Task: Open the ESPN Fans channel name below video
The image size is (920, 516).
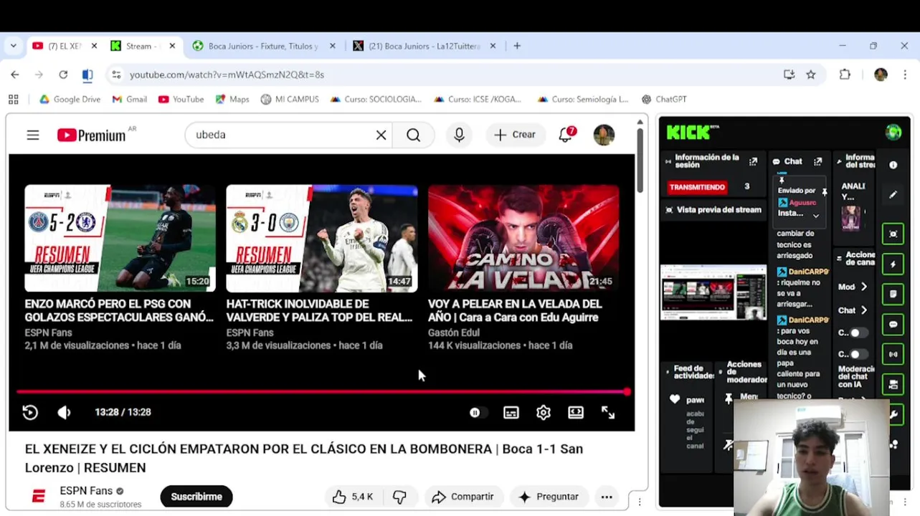Action: click(86, 491)
